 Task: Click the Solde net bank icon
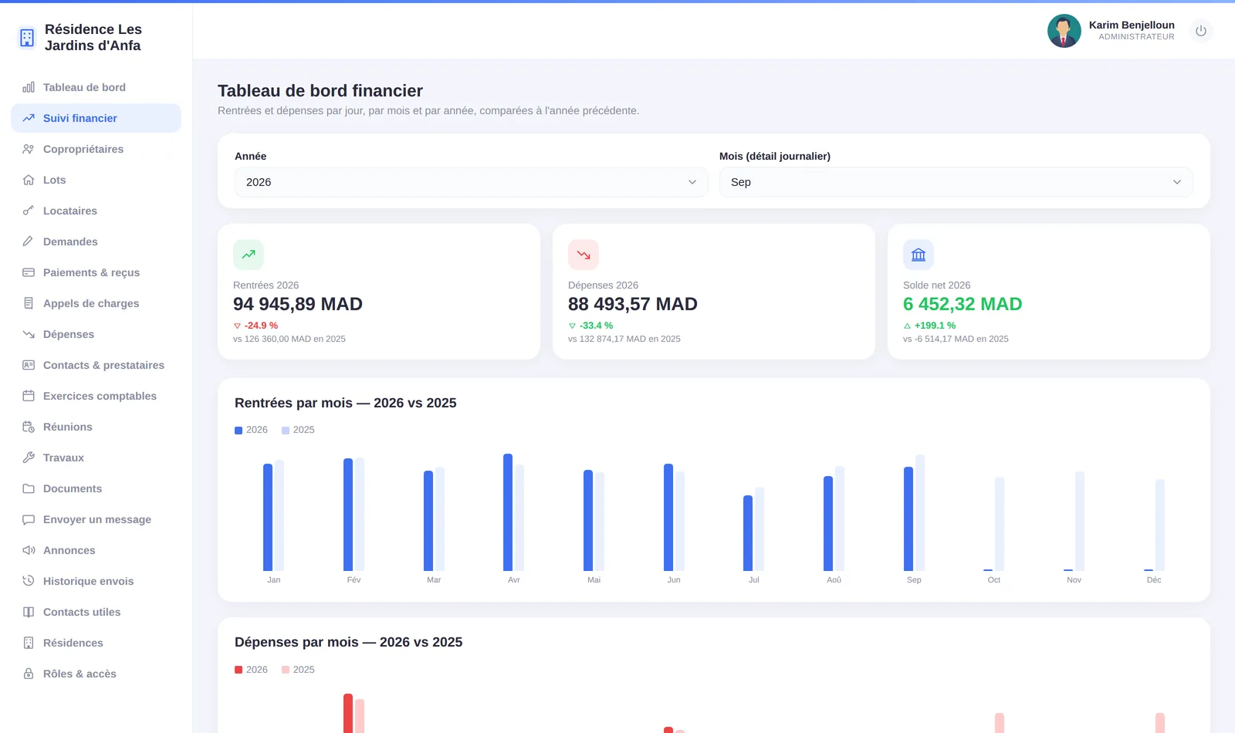click(919, 255)
